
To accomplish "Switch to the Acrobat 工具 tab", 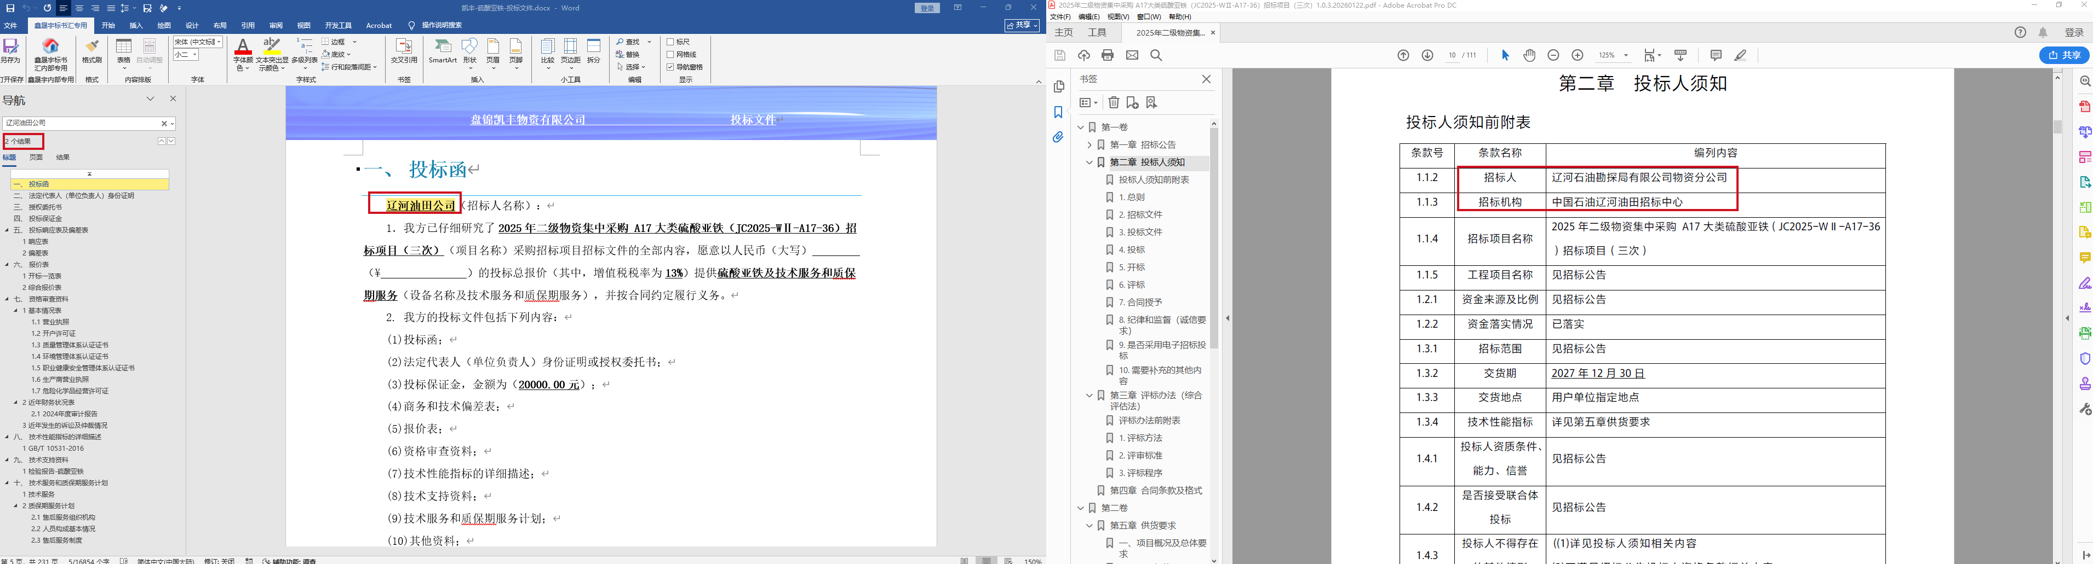I will (1097, 32).
